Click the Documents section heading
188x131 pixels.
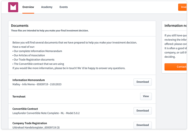point(20,26)
